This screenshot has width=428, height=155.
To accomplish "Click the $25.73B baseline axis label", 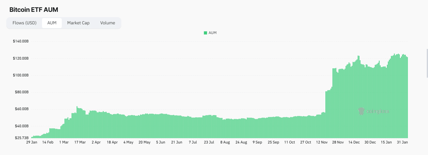I will 22,138.
